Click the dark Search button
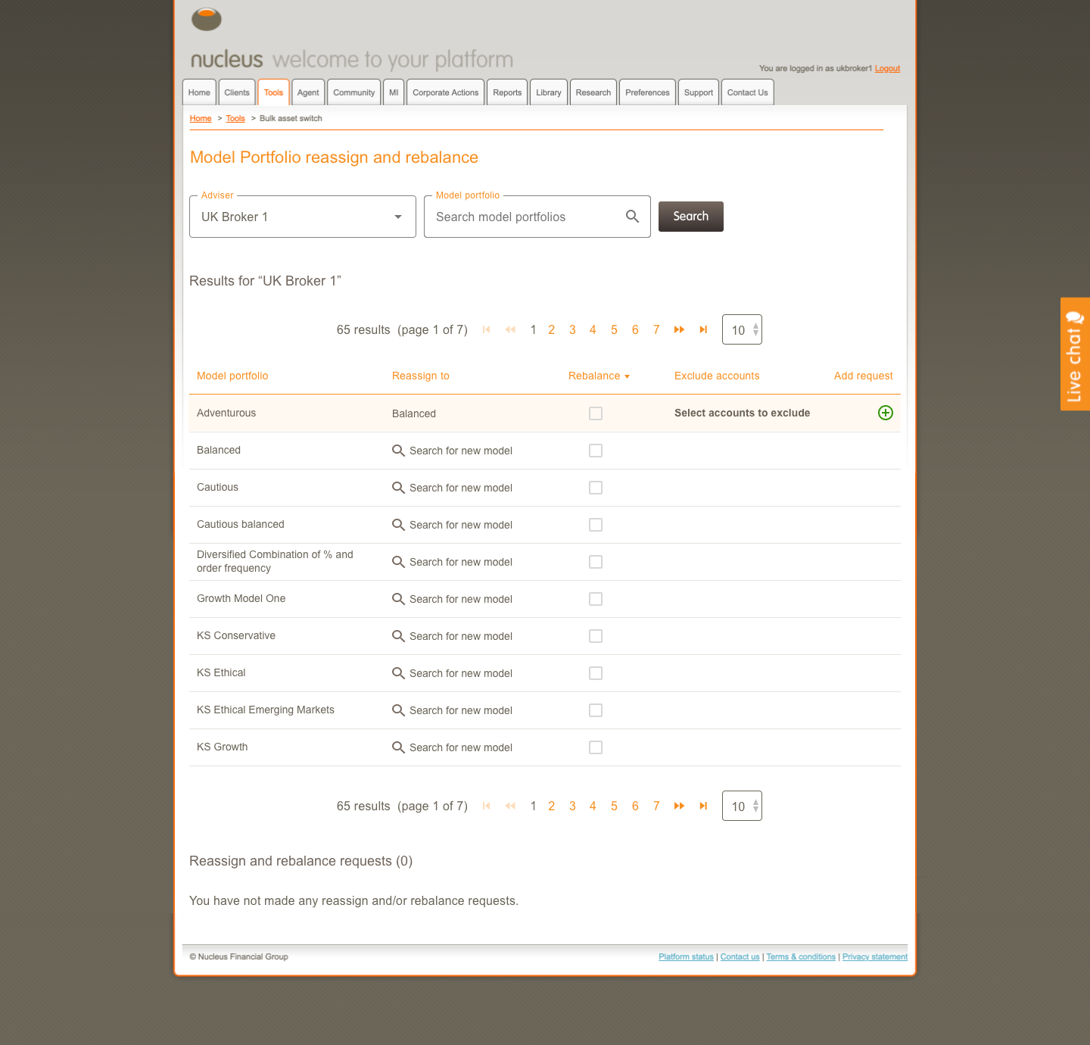 [x=691, y=217]
